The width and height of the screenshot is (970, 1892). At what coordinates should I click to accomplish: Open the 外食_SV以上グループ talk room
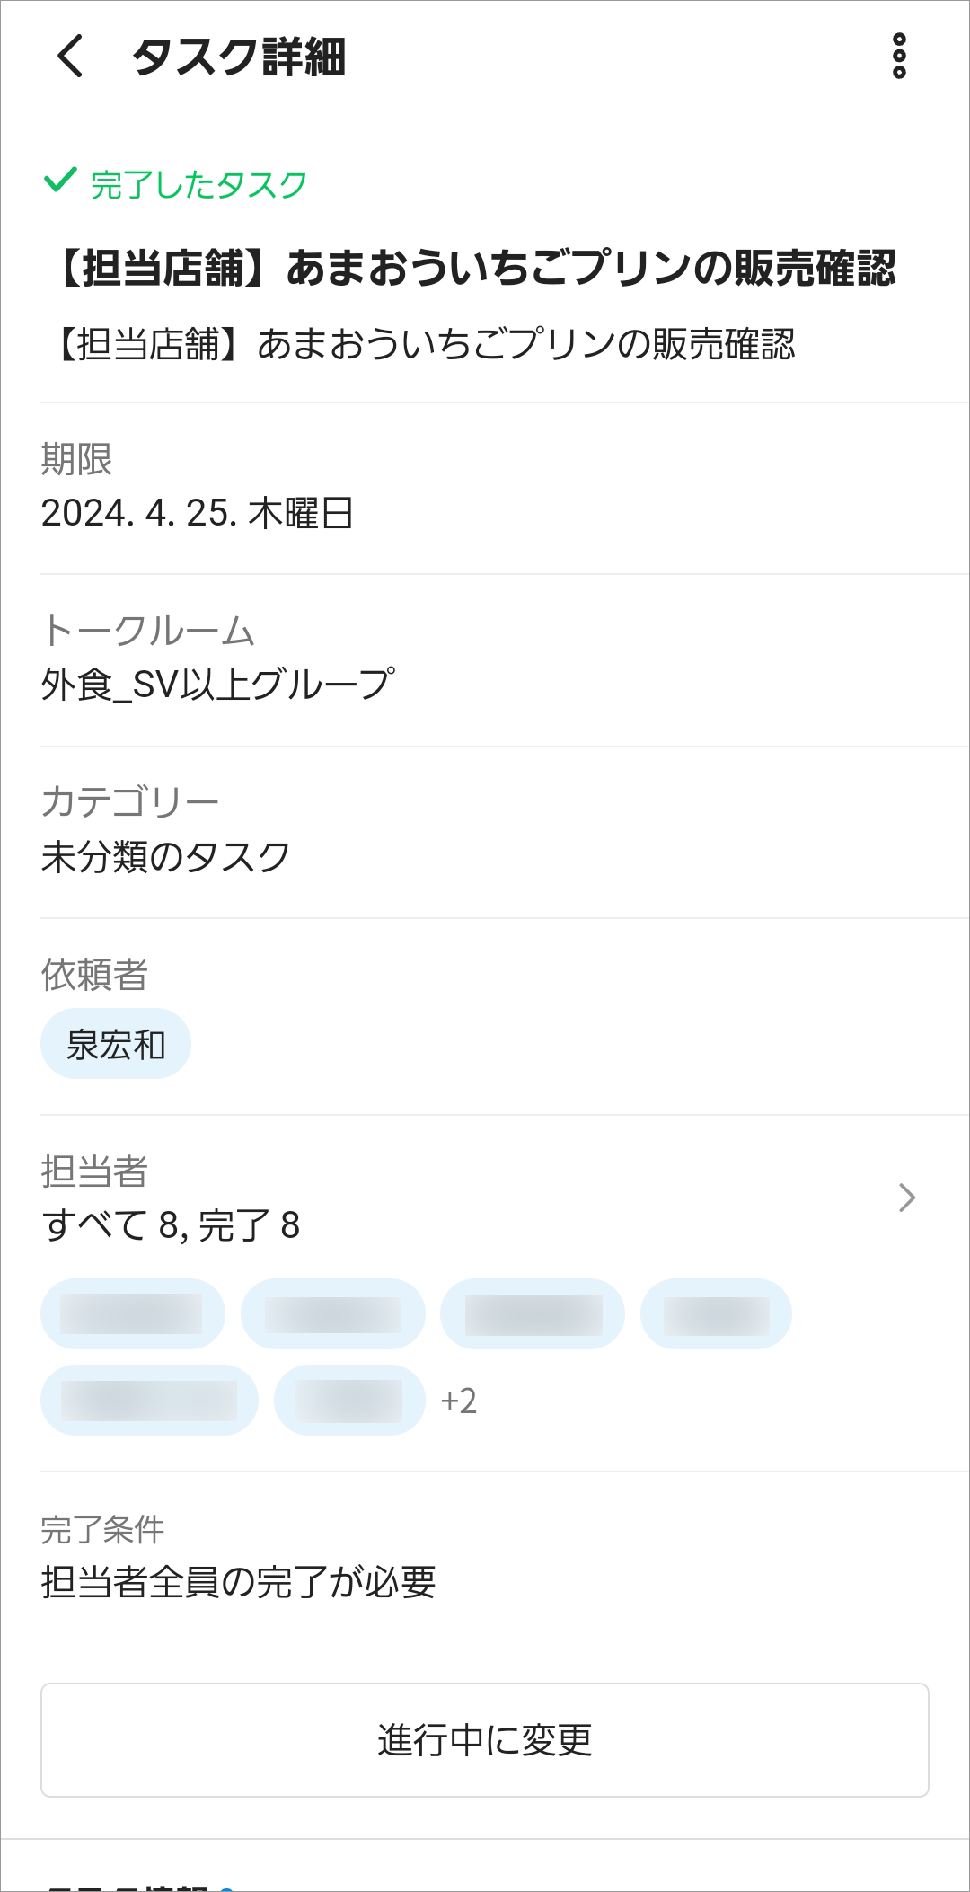tap(217, 685)
